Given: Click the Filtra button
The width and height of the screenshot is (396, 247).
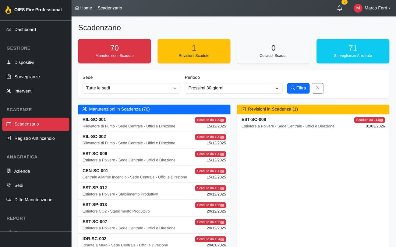Looking at the screenshot, I should (298, 88).
